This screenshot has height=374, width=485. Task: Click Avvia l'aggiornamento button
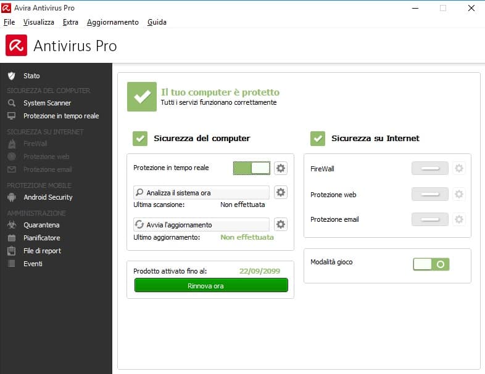pos(201,224)
